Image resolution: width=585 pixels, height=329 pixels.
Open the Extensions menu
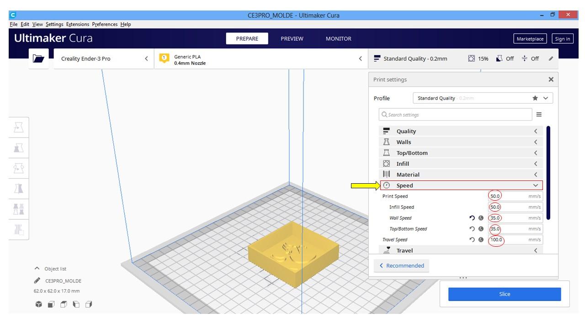78,24
